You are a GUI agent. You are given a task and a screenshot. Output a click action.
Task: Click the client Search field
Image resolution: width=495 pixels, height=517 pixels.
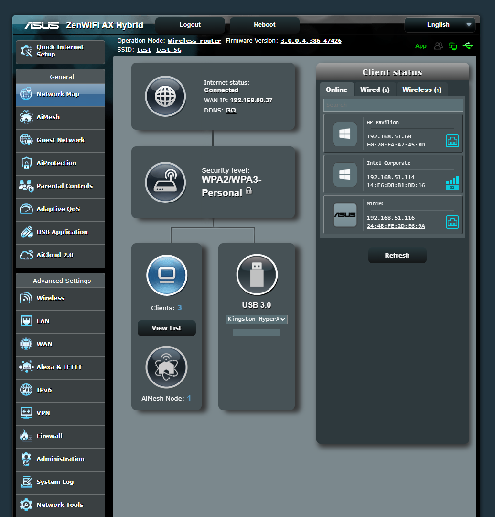[x=393, y=105]
